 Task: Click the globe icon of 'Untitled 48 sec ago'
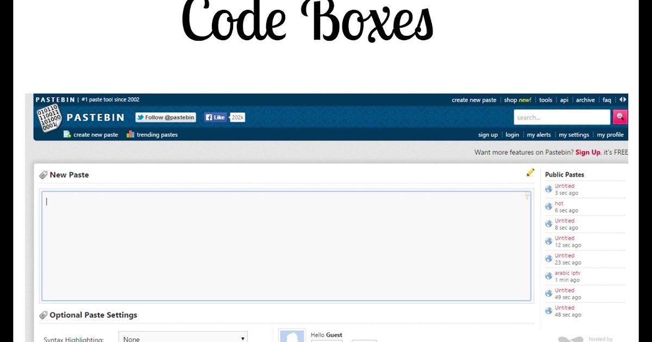(549, 311)
